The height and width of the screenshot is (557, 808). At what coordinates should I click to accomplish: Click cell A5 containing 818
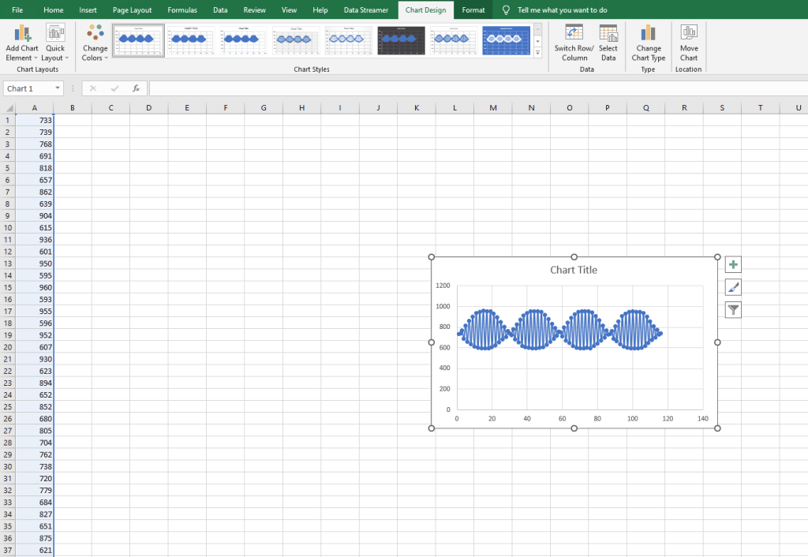click(x=35, y=168)
